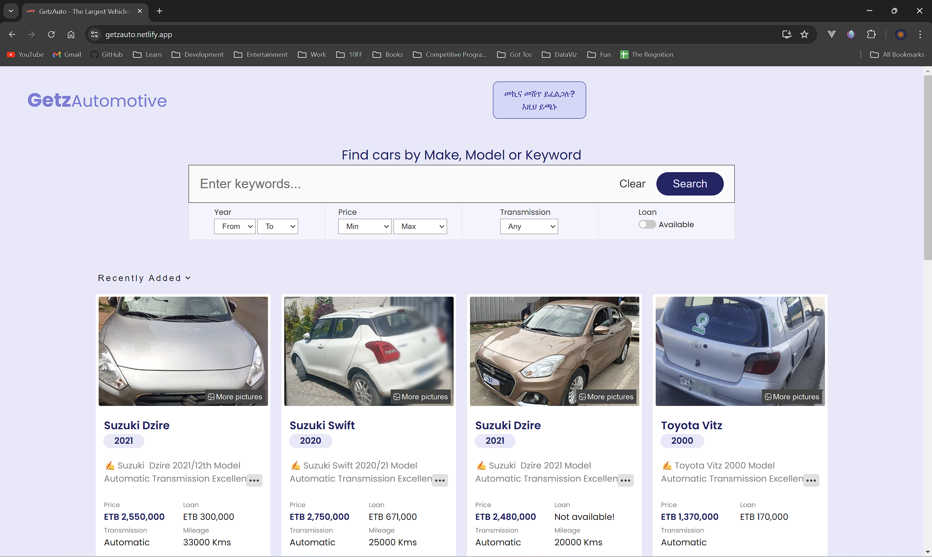Click the GetzAutomotive logo
Image resolution: width=932 pixels, height=557 pixels.
click(x=97, y=100)
